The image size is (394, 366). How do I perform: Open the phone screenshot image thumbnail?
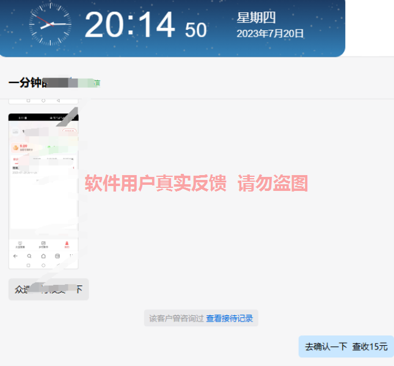click(43, 191)
